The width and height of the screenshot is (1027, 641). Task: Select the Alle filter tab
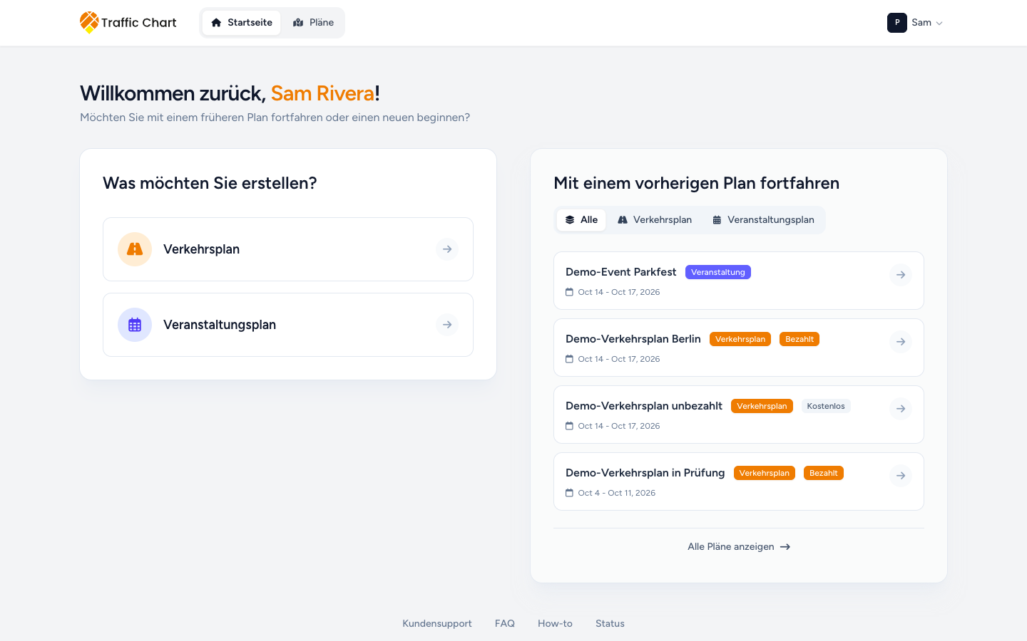581,220
